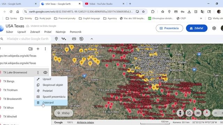This screenshot has height=125, width=223.
Task: Choose Spustiť prezentáciu in context menu
Action: coord(51,97)
